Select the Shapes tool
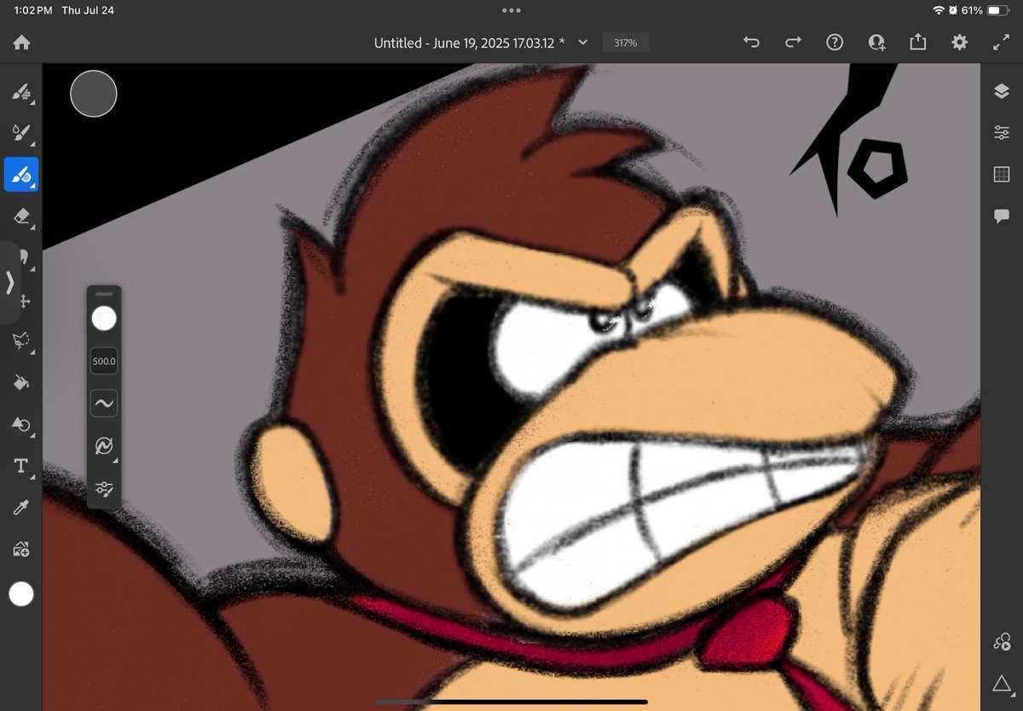1023x711 pixels. pos(21,424)
